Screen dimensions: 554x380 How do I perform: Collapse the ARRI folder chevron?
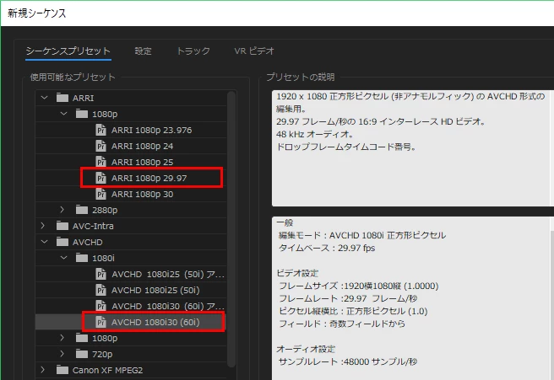[x=44, y=98]
